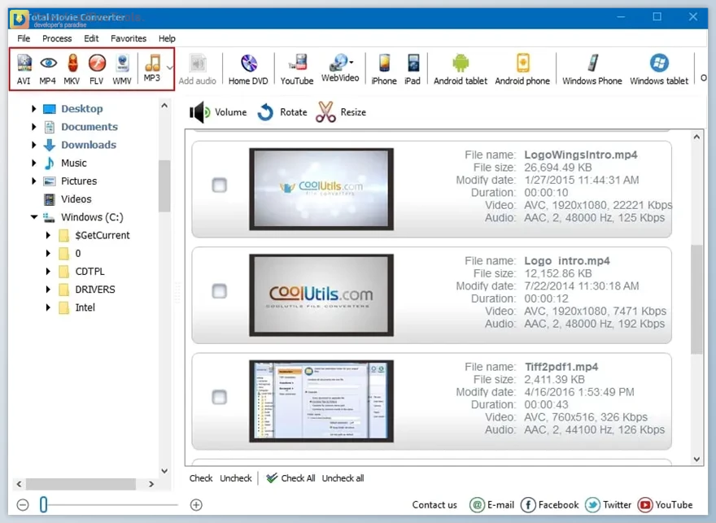Click the Check button
The width and height of the screenshot is (716, 523).
201,478
